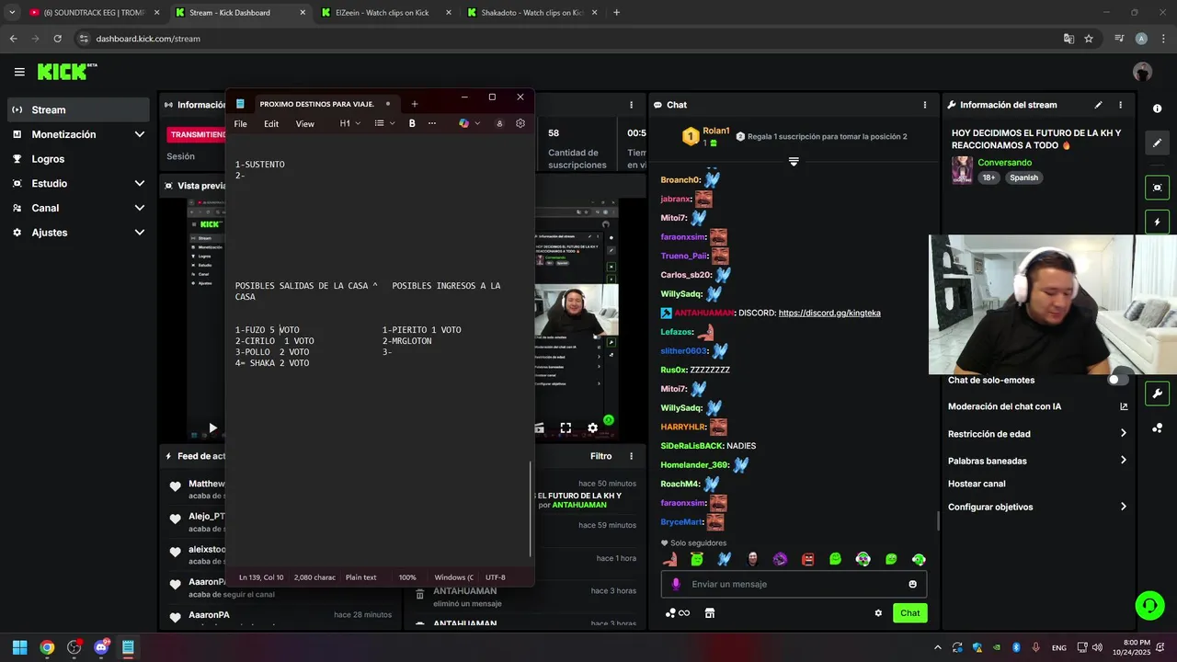Viewport: 1177px width, 662px height.
Task: Click the wrench icon in right sidebar
Action: tap(1157, 394)
